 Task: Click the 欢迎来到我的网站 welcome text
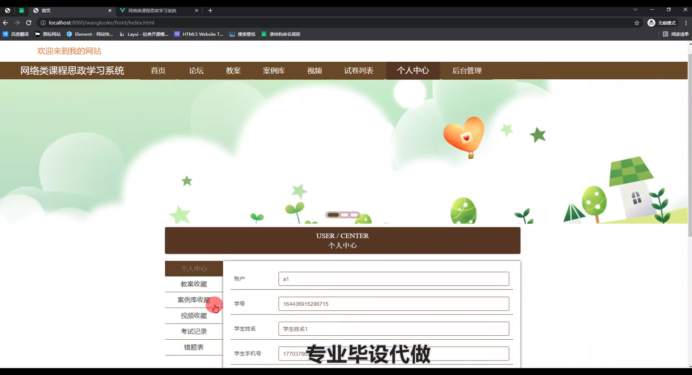pos(69,51)
